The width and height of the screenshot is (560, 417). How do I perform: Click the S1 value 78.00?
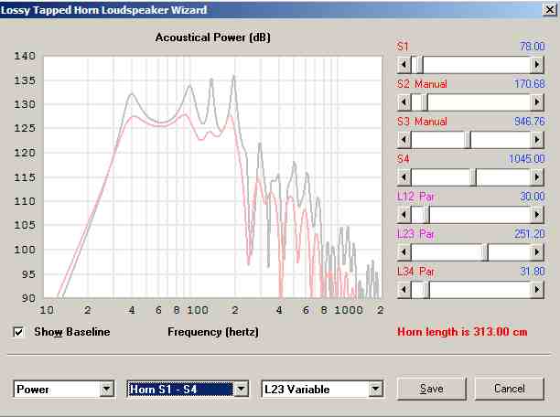click(533, 47)
